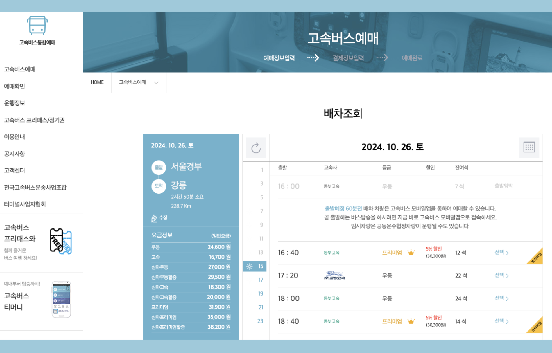Click the sun icon beside hour 15
552x353 pixels.
click(249, 266)
